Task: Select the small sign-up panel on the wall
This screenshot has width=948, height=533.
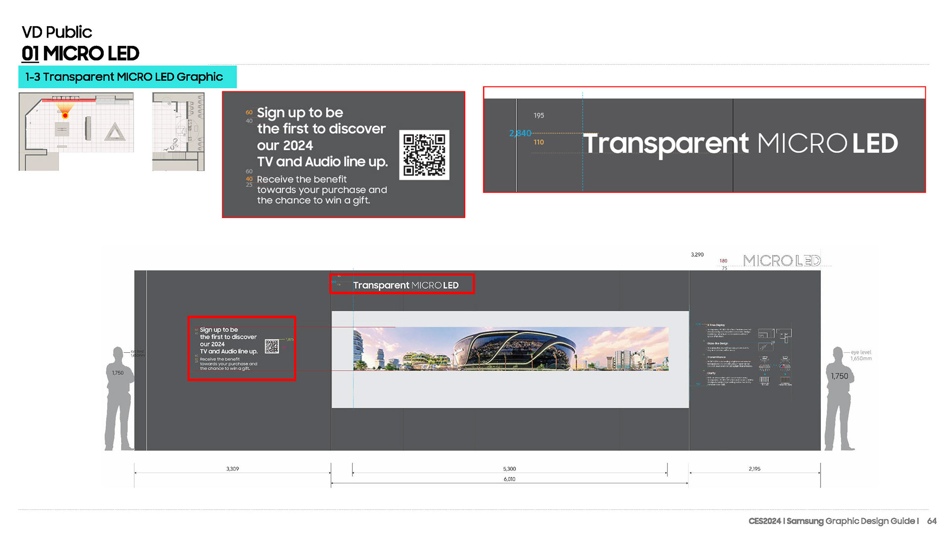Action: point(241,348)
